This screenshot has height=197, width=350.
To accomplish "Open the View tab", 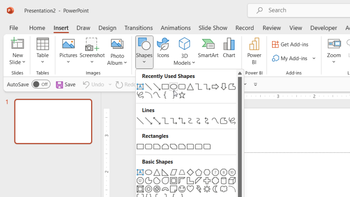I will (296, 28).
